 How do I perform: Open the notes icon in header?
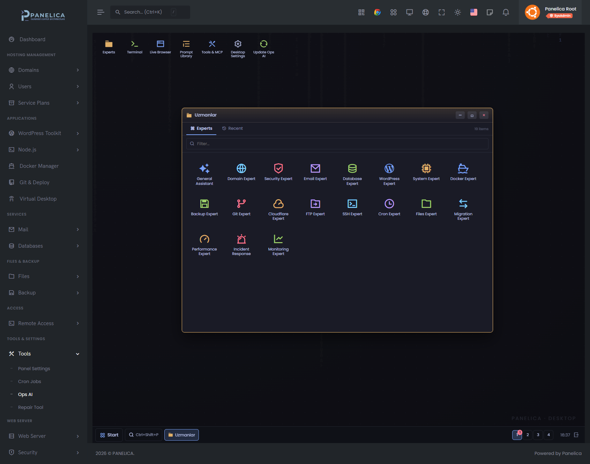coord(490,12)
